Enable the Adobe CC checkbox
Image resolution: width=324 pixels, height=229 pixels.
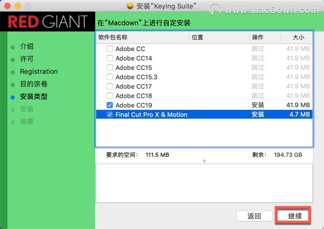coord(110,49)
